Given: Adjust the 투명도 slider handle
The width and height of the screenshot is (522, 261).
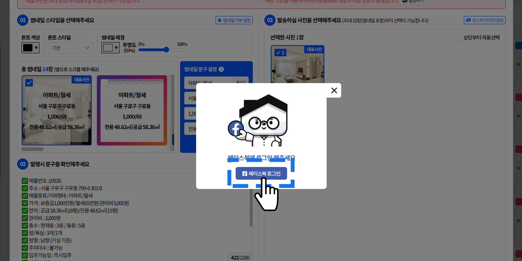Looking at the screenshot, I should pos(166,50).
